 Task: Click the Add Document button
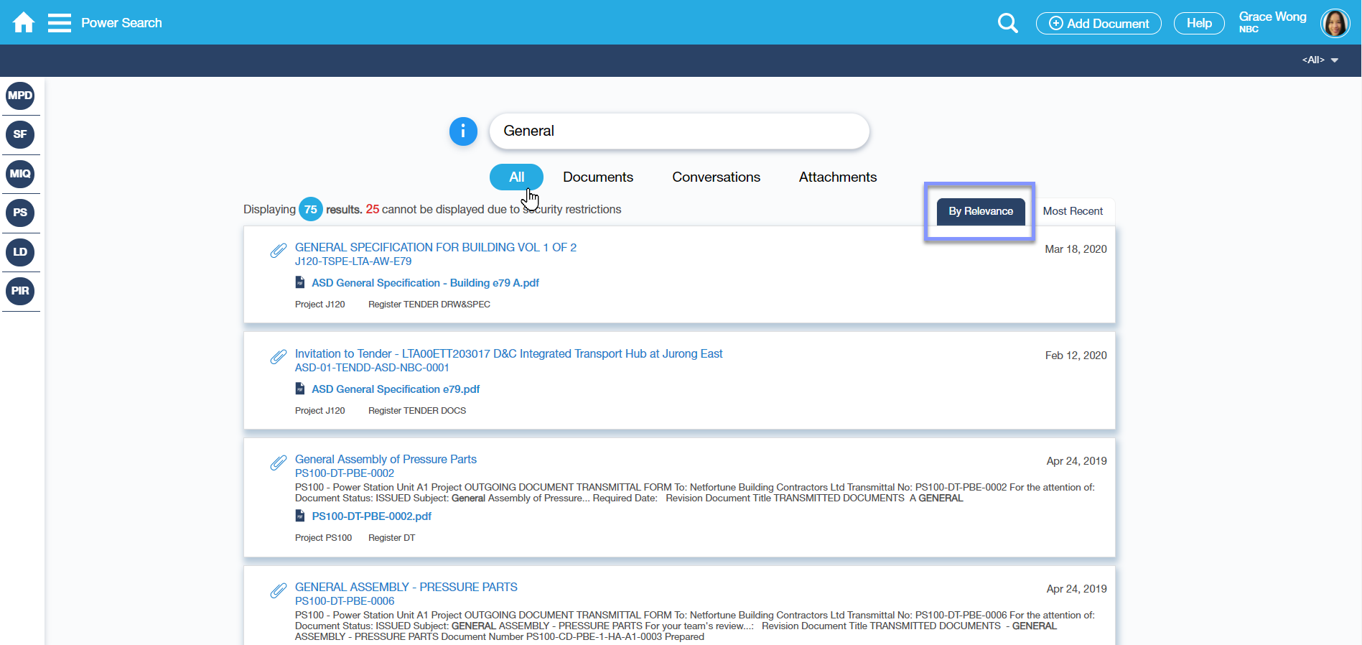click(x=1098, y=24)
